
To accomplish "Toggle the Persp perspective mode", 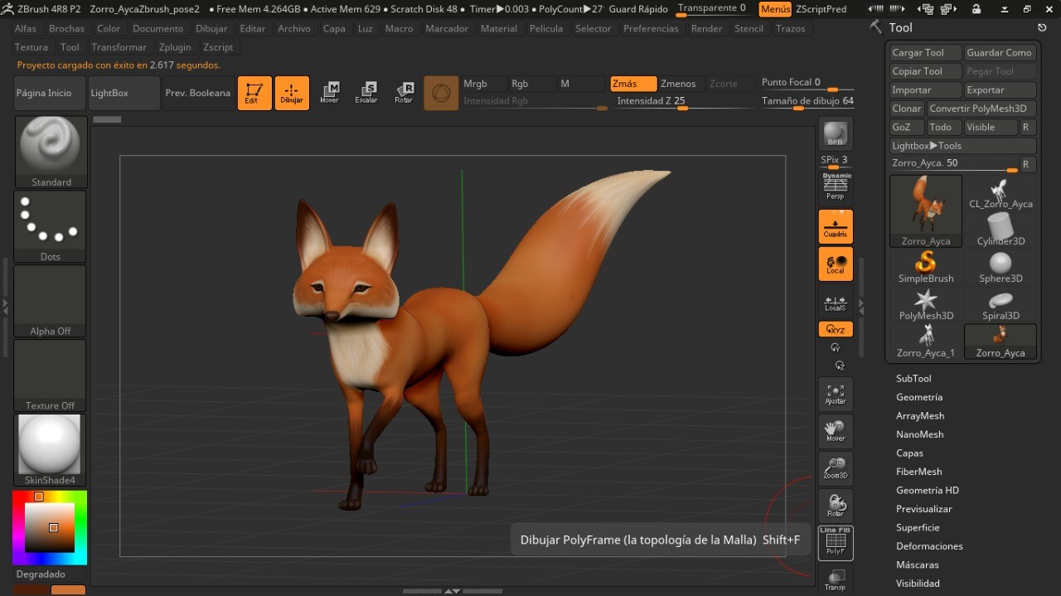I will (835, 189).
